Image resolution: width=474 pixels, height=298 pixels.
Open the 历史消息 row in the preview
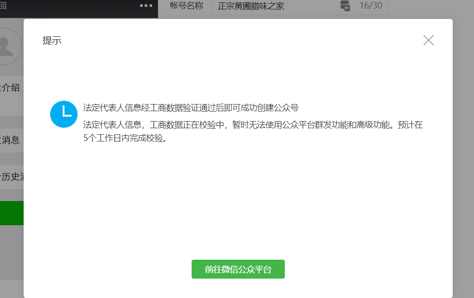11,177
